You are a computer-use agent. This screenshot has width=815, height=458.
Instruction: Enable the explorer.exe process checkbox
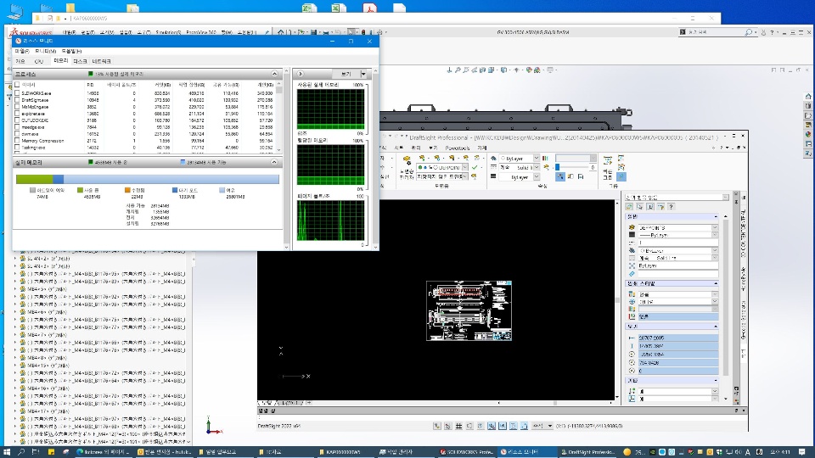pos(18,114)
